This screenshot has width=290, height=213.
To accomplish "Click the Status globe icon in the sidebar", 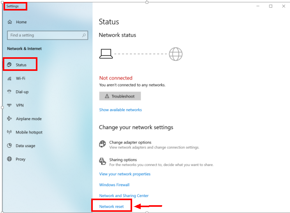I will pyautogui.click(x=10, y=65).
